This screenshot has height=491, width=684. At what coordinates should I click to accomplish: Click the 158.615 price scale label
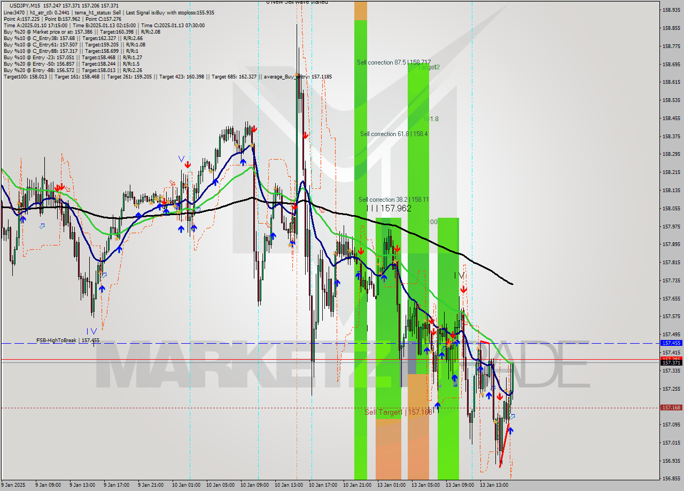click(671, 82)
